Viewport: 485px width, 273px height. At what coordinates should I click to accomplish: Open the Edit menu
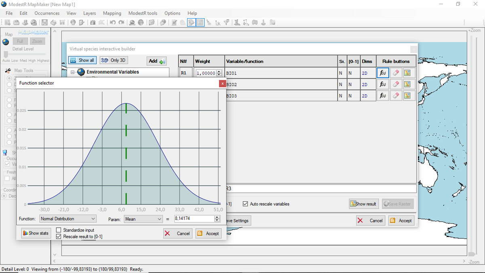coord(23,13)
